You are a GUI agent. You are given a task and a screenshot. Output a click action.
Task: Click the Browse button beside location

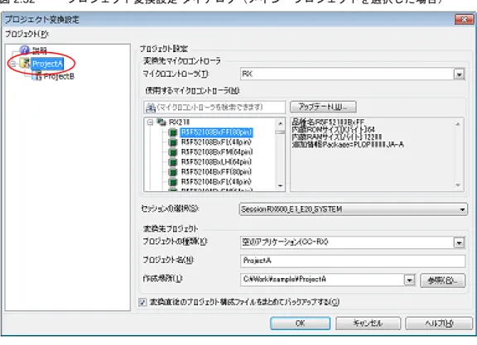[x=442, y=280]
